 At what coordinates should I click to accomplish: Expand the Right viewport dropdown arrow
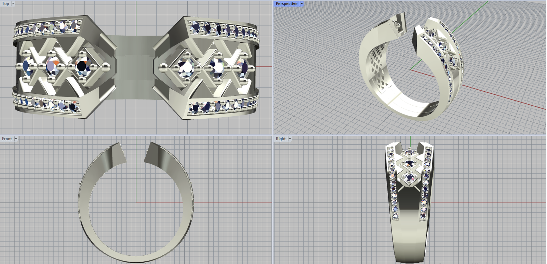[x=290, y=139]
